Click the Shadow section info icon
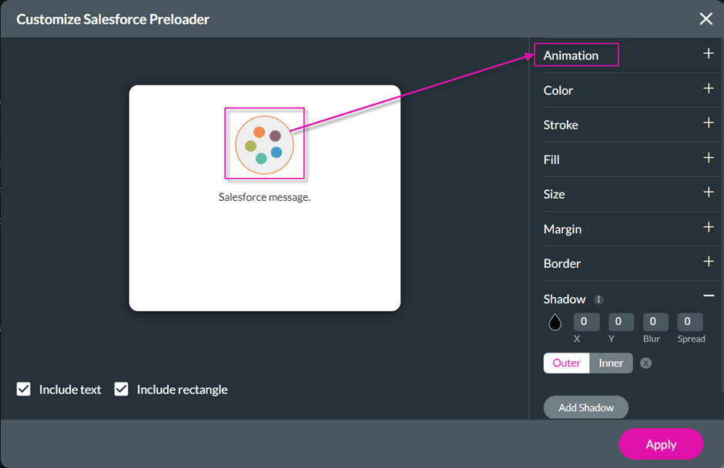Image resolution: width=724 pixels, height=468 pixels. pyautogui.click(x=600, y=299)
